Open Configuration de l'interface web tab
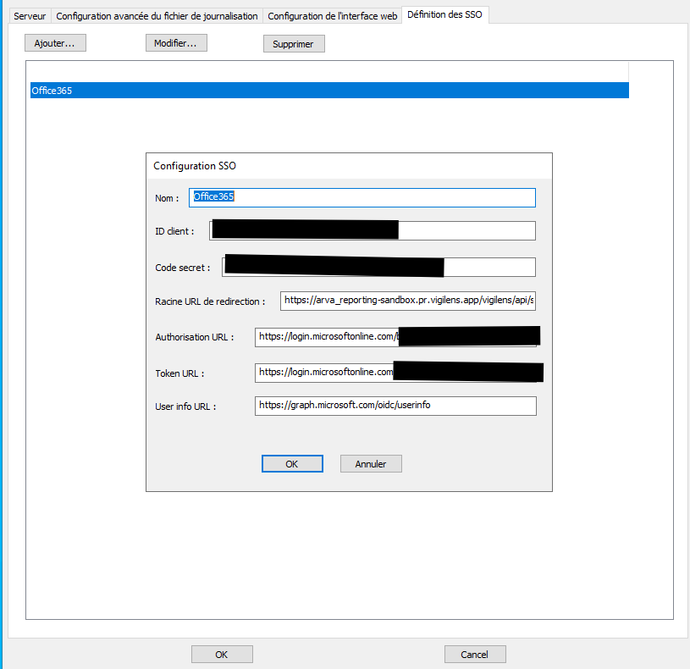This screenshot has width=690, height=669. pyautogui.click(x=332, y=16)
